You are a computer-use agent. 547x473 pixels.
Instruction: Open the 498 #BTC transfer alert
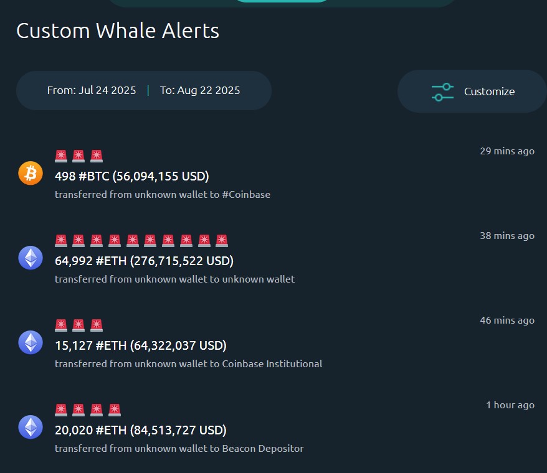pyautogui.click(x=276, y=175)
